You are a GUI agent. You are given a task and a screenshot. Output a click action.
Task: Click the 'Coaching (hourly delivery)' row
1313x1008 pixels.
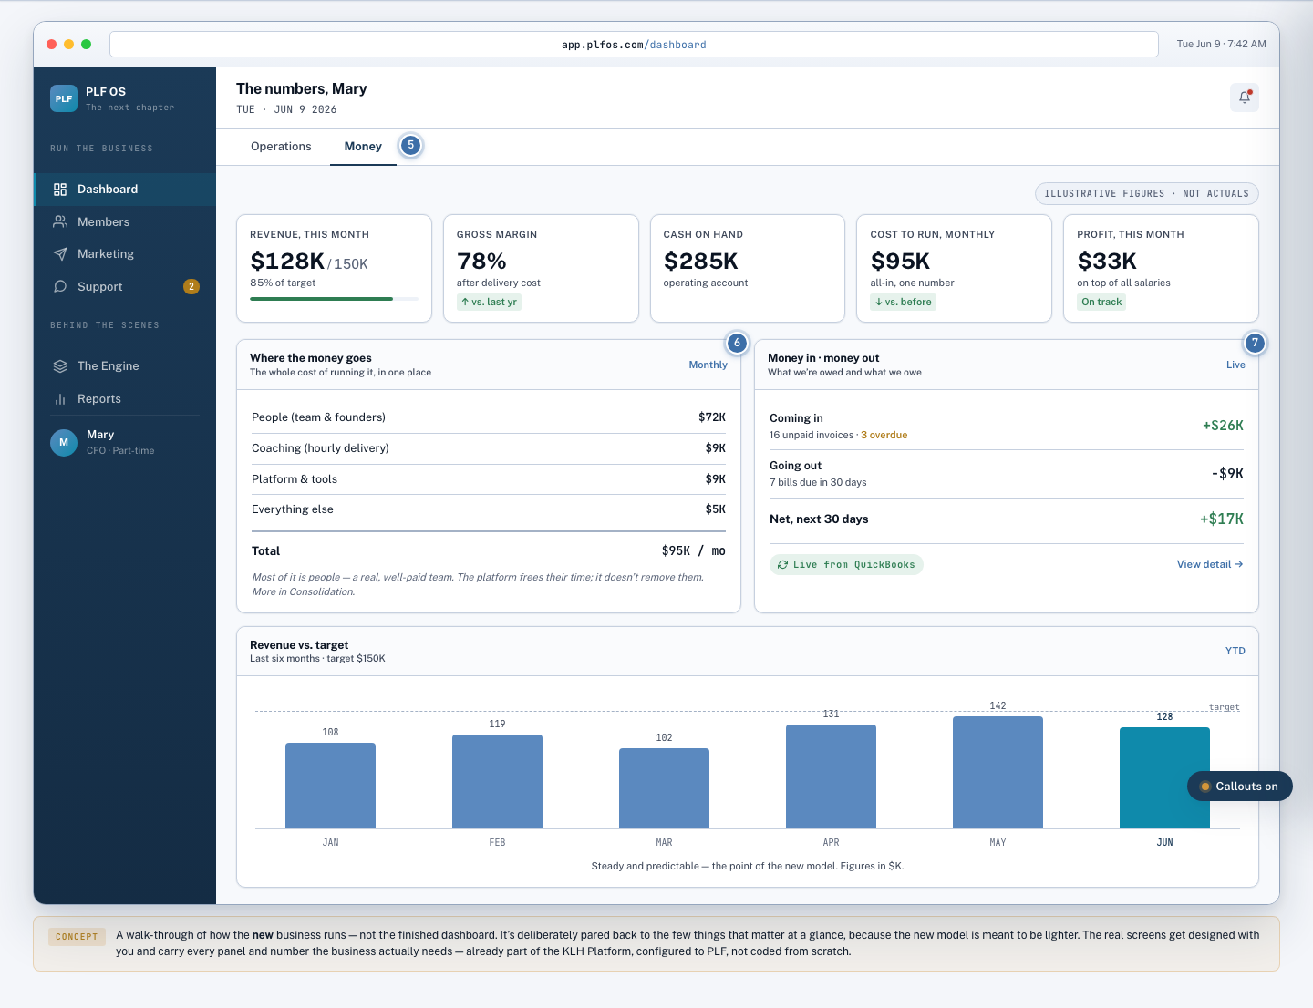click(x=489, y=448)
